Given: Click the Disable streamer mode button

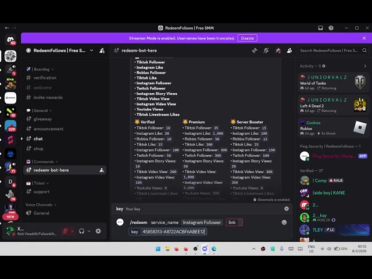Looking at the screenshot, I should 248,38.
